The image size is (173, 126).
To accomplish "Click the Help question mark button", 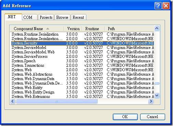I will click(x=158, y=5).
